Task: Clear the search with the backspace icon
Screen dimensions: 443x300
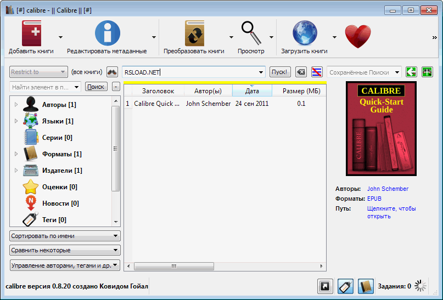Action: coord(301,72)
